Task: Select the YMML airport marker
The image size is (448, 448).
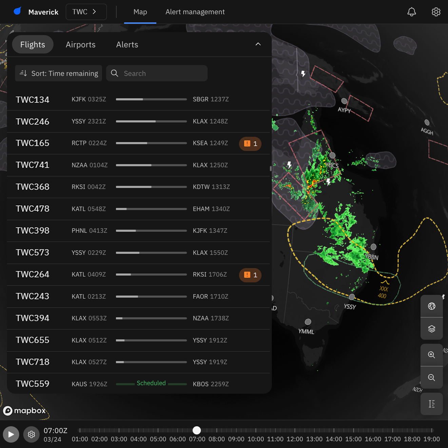Action: pos(308,322)
